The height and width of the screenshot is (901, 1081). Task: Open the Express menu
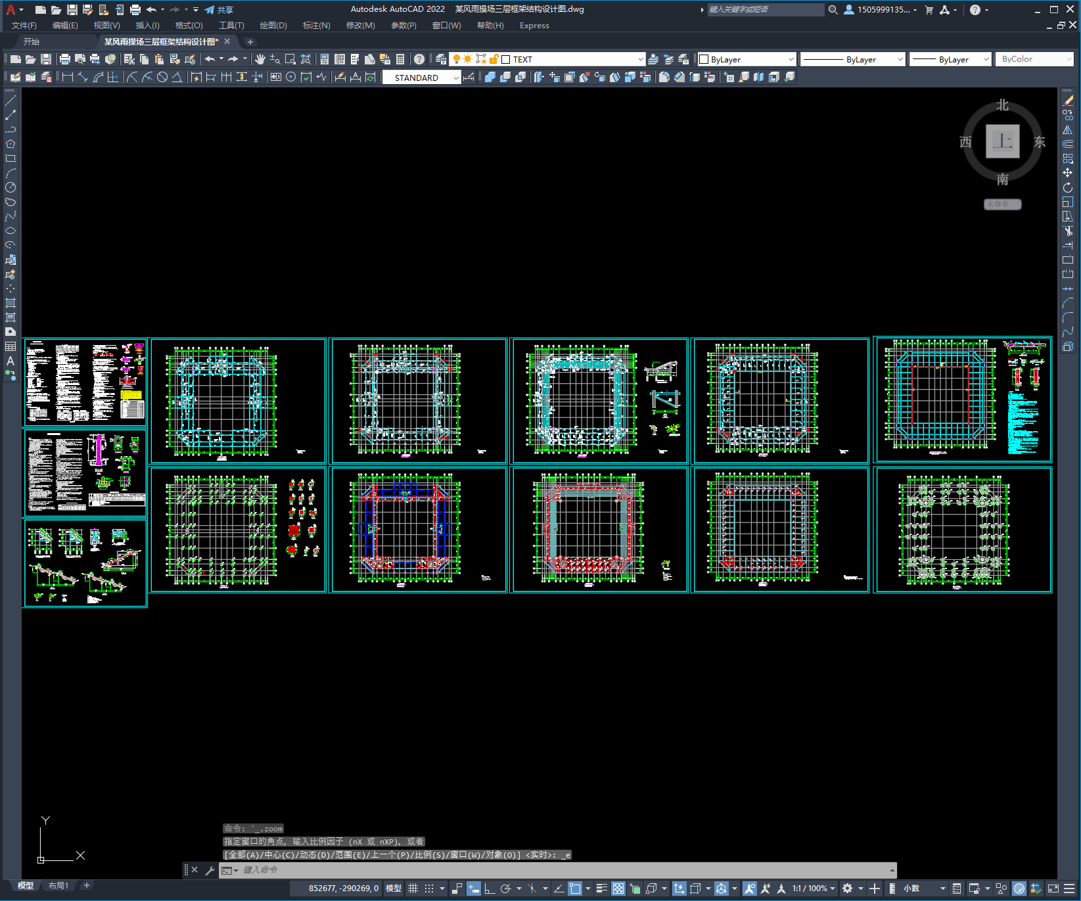(534, 26)
